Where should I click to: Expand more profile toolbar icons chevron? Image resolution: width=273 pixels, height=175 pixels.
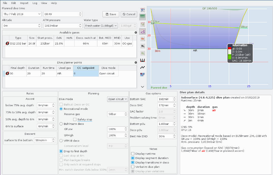tap(143, 87)
